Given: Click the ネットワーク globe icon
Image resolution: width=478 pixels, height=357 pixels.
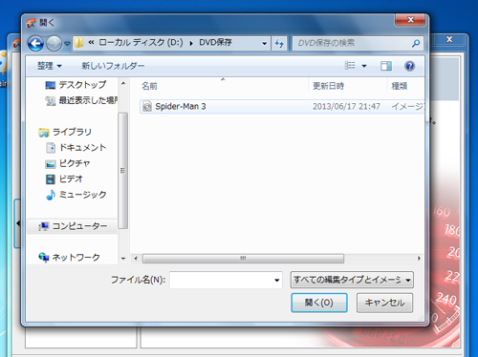Looking at the screenshot, I should pyautogui.click(x=44, y=257).
